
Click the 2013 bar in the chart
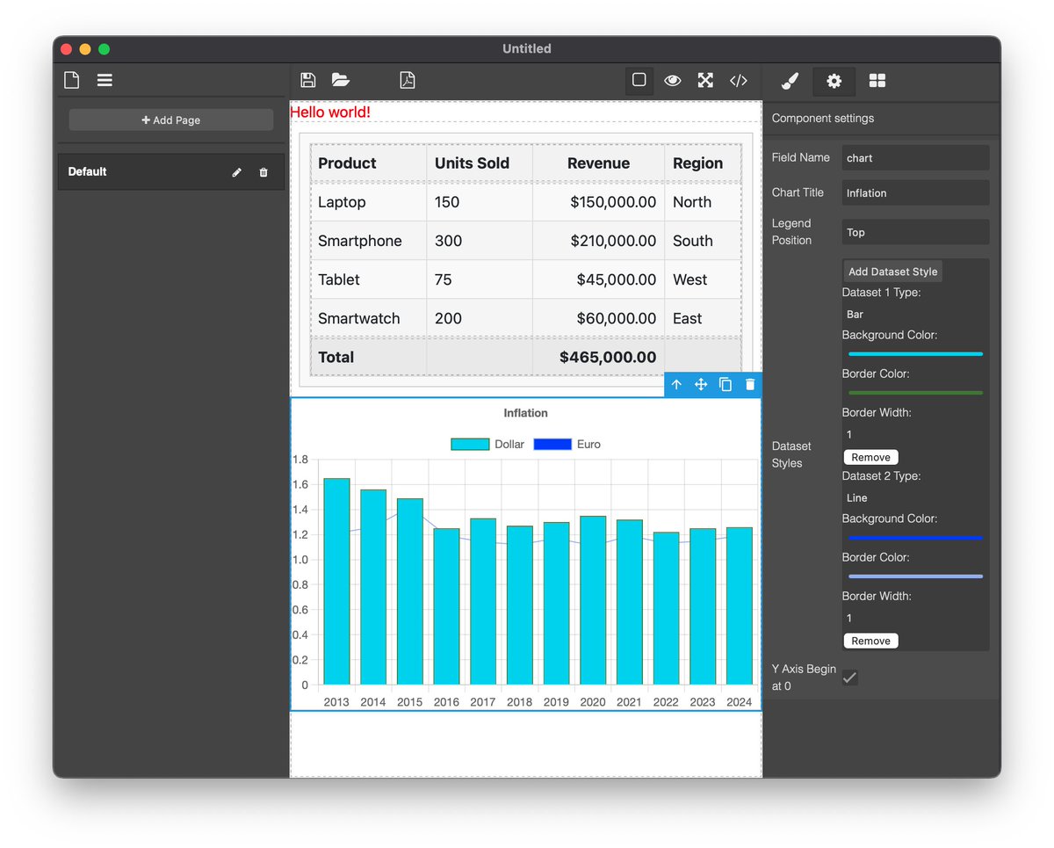(336, 582)
